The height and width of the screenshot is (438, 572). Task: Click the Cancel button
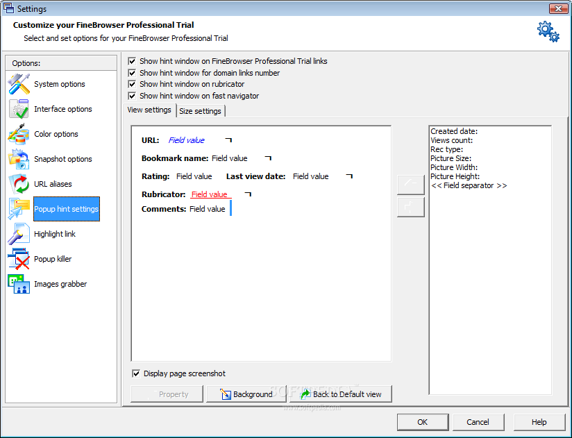(478, 422)
